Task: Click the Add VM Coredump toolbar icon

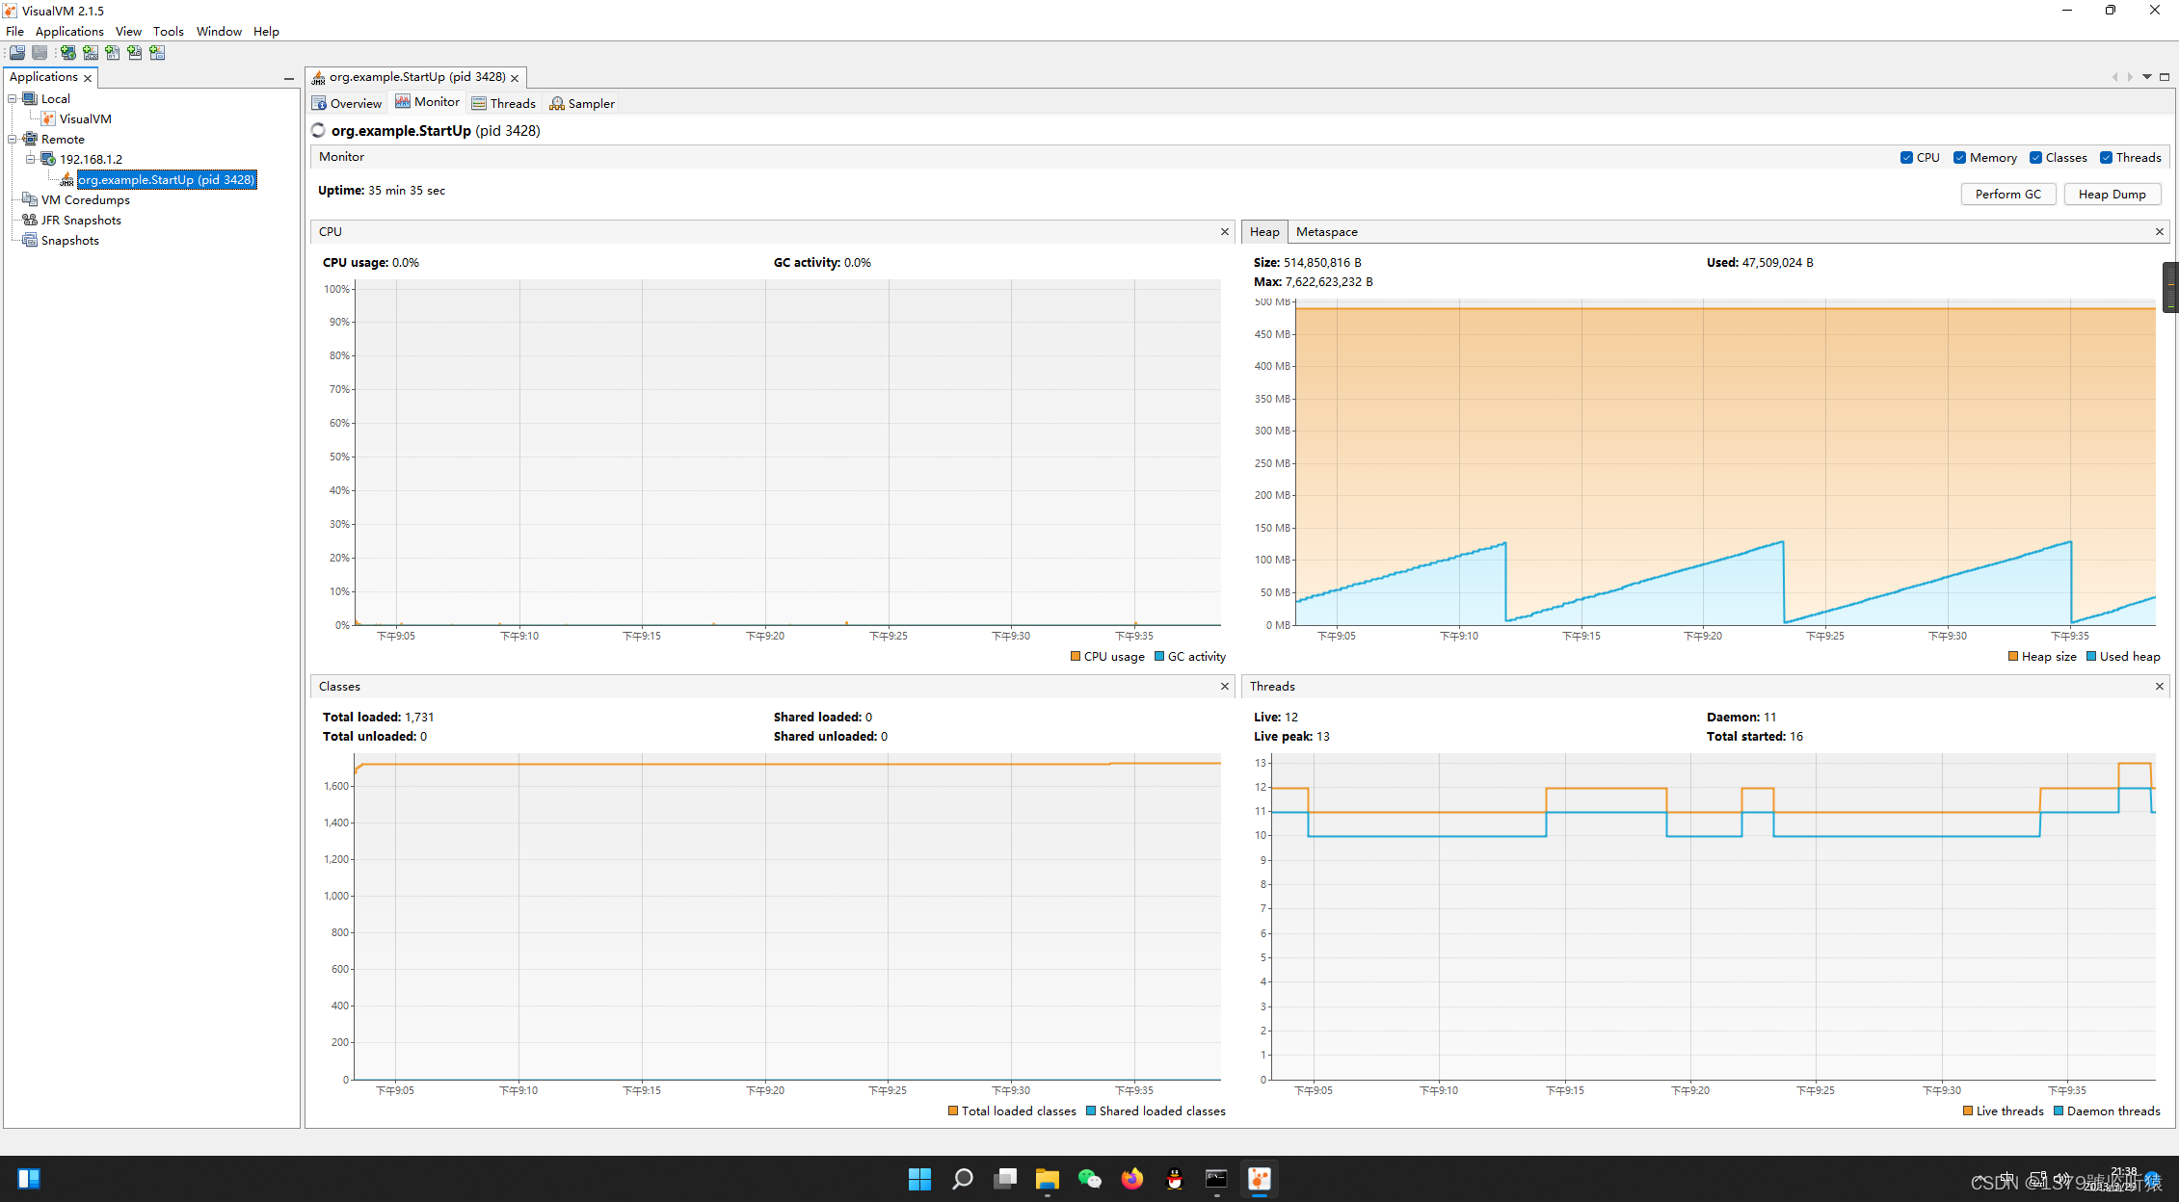Action: click(113, 52)
